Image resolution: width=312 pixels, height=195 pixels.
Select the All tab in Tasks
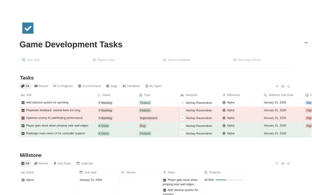(x=25, y=86)
